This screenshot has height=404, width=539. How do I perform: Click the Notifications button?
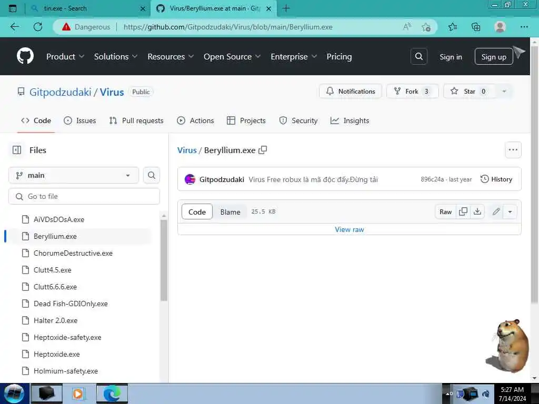(x=350, y=92)
